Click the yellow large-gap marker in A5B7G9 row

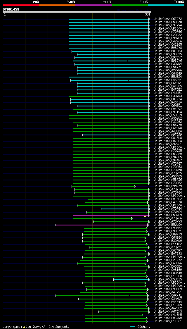145,216
